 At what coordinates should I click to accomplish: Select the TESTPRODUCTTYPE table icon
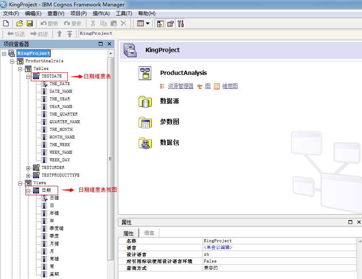coord(36,175)
